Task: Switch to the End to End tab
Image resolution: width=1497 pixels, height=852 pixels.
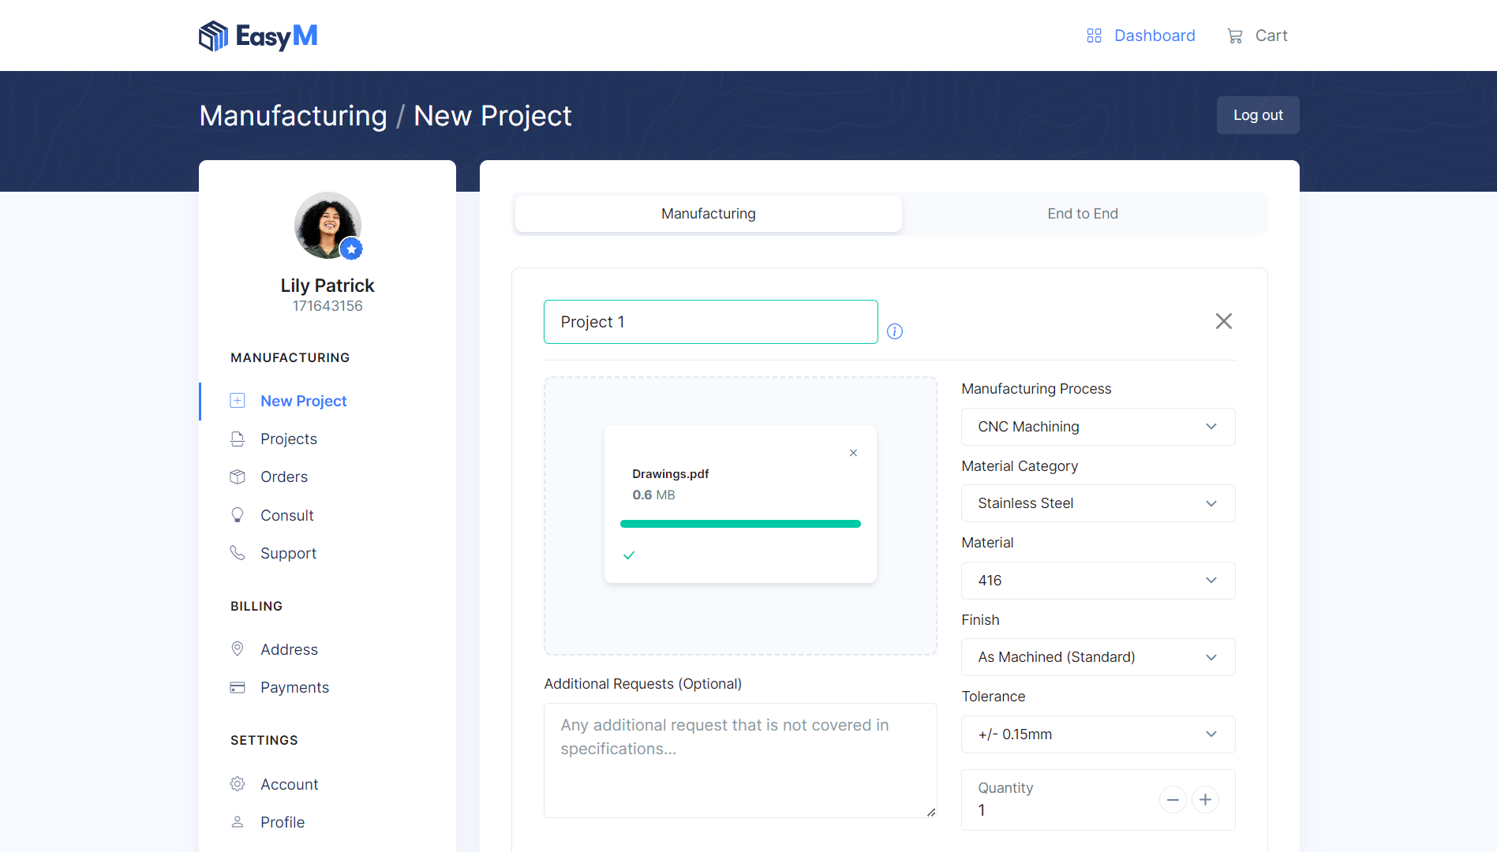Action: coord(1083,214)
